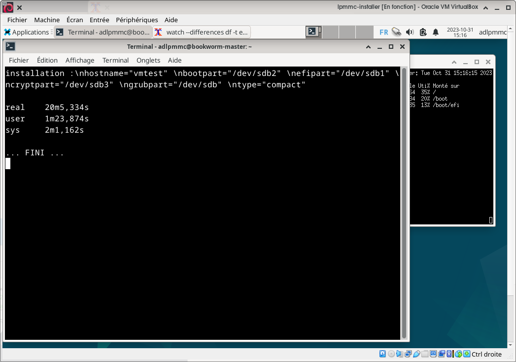Image resolution: width=516 pixels, height=362 pixels.
Task: Open the power manager battery icon
Action: point(423,32)
